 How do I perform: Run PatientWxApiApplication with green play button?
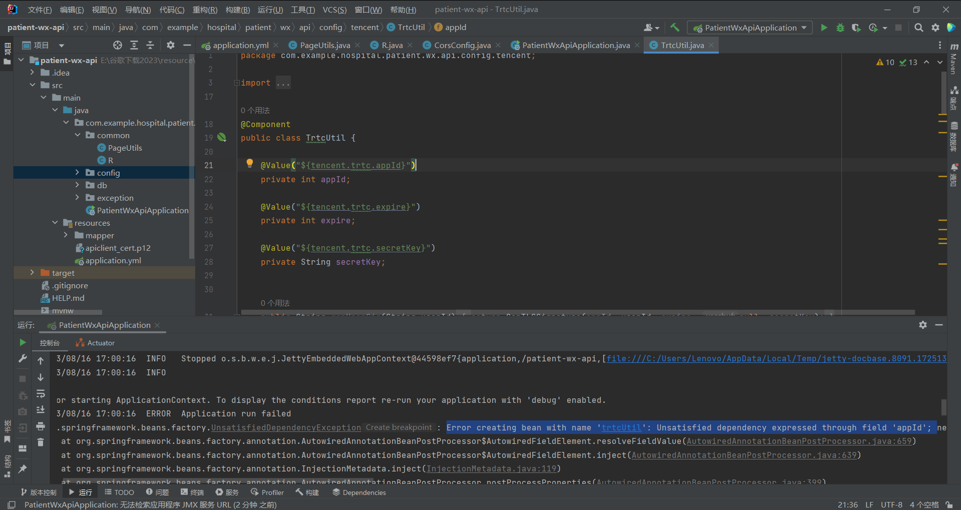(x=824, y=28)
